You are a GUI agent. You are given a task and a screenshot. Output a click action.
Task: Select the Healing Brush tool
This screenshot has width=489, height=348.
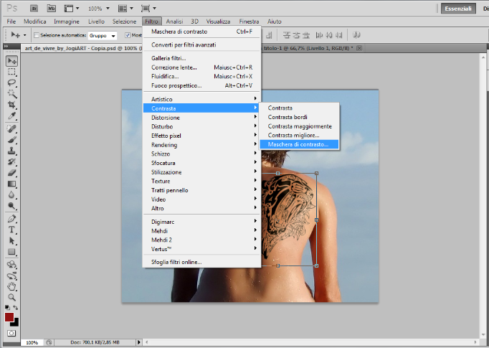point(11,128)
